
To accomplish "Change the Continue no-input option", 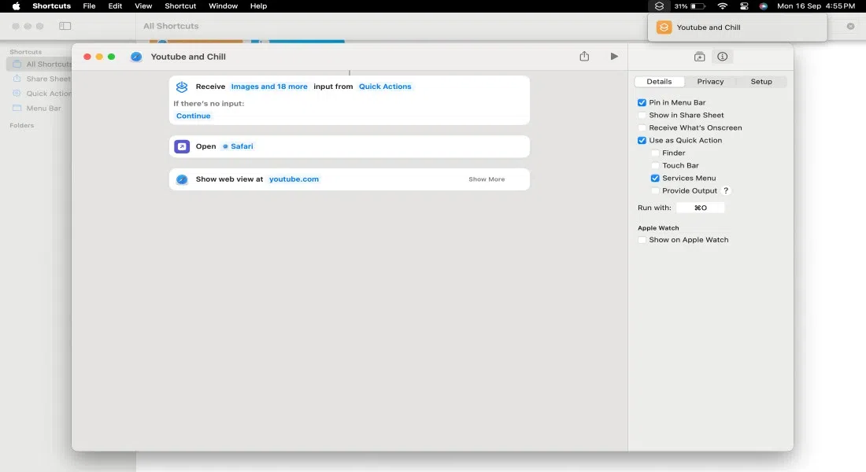I will [x=194, y=116].
